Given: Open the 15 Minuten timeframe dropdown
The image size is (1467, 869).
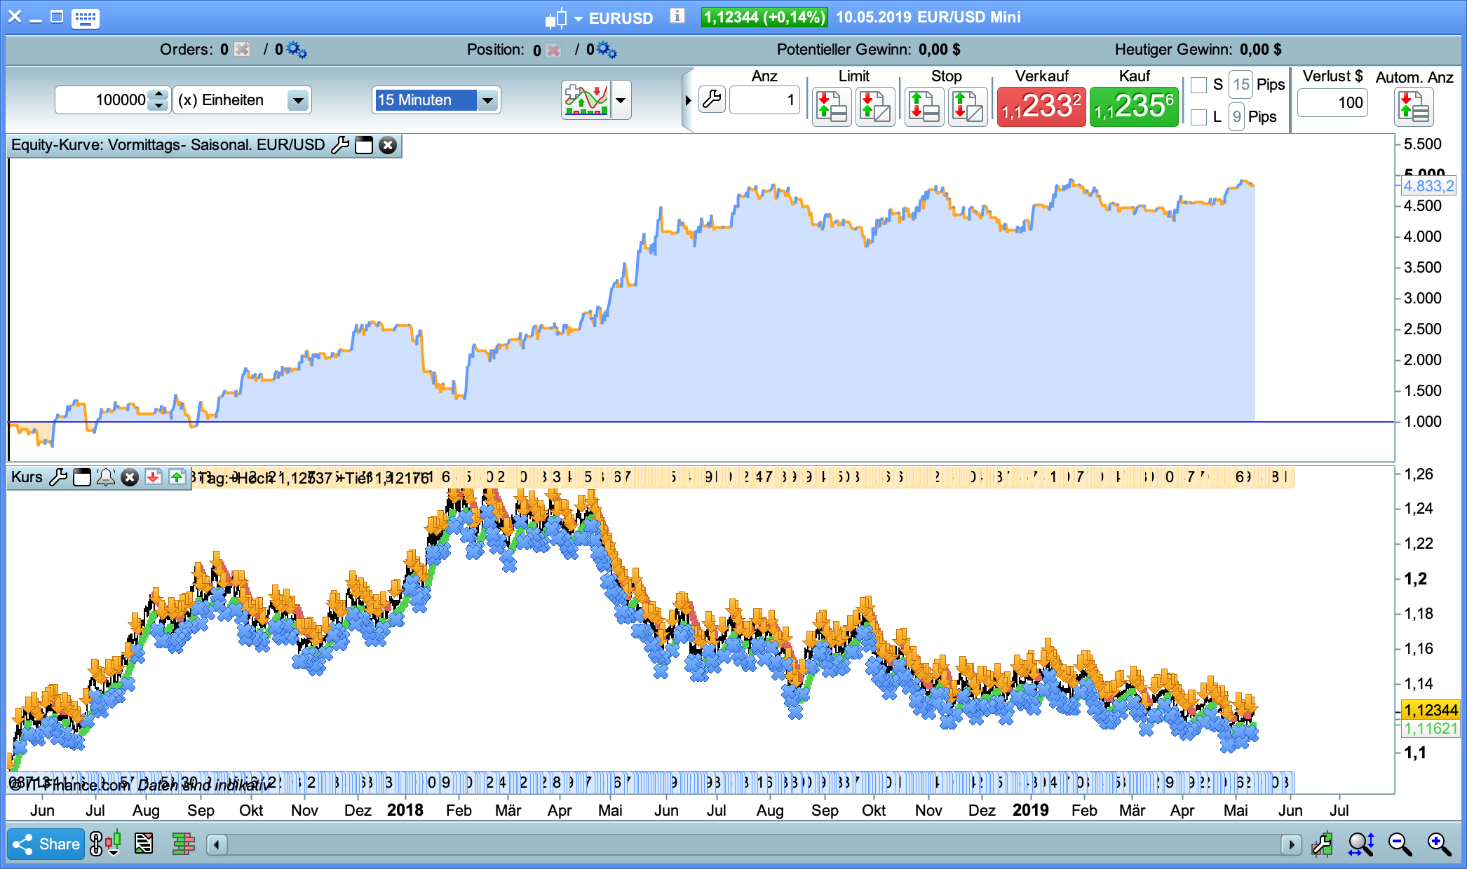Looking at the screenshot, I should click(487, 100).
